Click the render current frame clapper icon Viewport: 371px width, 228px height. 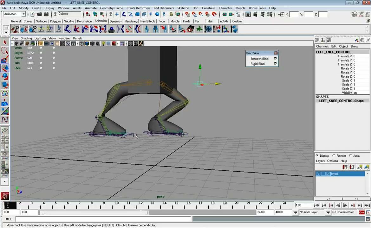tap(255, 15)
